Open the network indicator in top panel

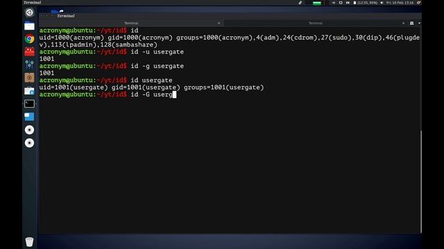(x=334, y=3)
